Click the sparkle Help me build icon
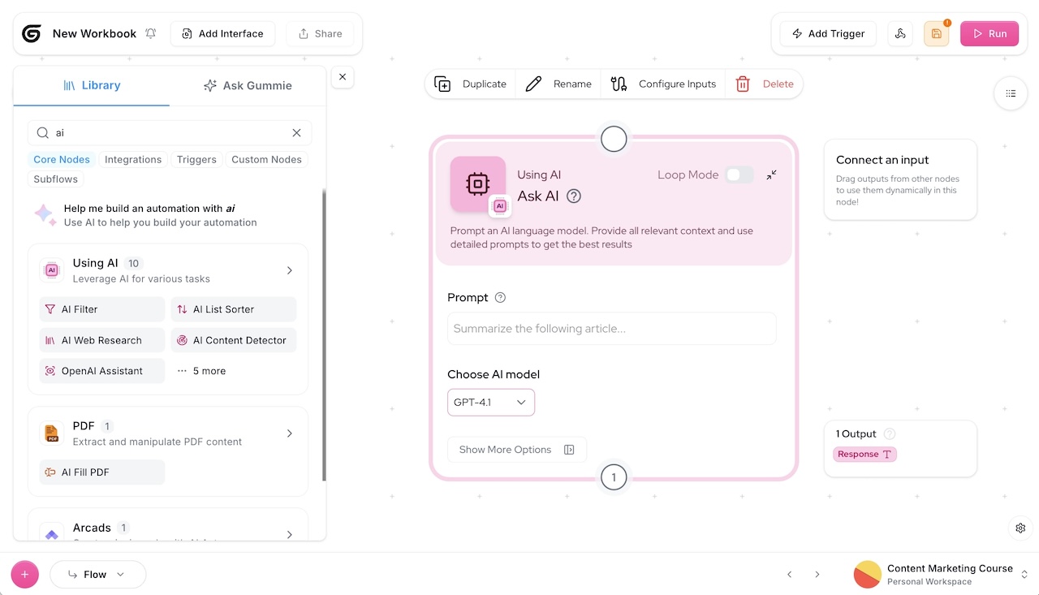 [45, 214]
